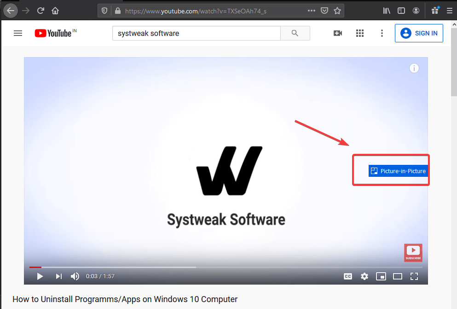This screenshot has height=309, width=457.
Task: Toggle the browser sidebar icon
Action: (401, 11)
